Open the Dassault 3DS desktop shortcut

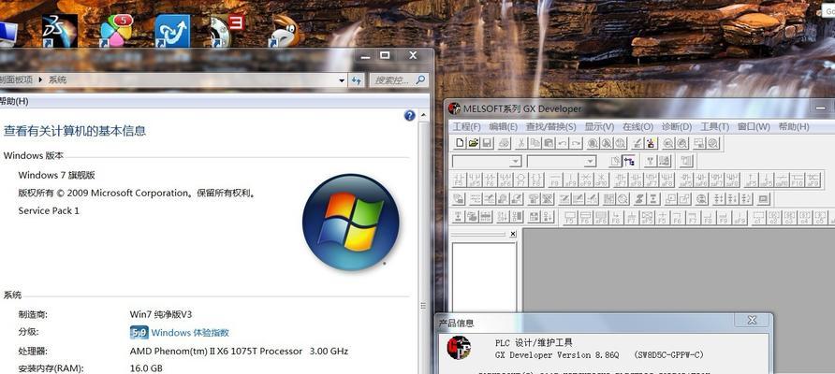(x=60, y=30)
